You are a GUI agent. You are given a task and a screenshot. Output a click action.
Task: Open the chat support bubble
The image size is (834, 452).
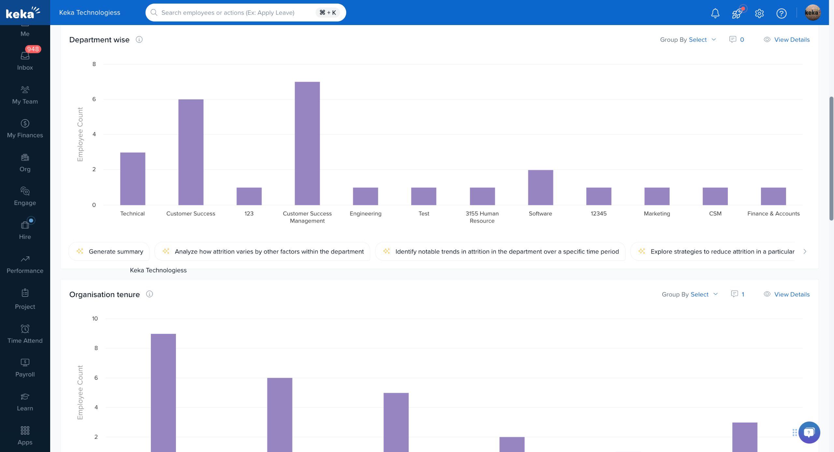809,432
